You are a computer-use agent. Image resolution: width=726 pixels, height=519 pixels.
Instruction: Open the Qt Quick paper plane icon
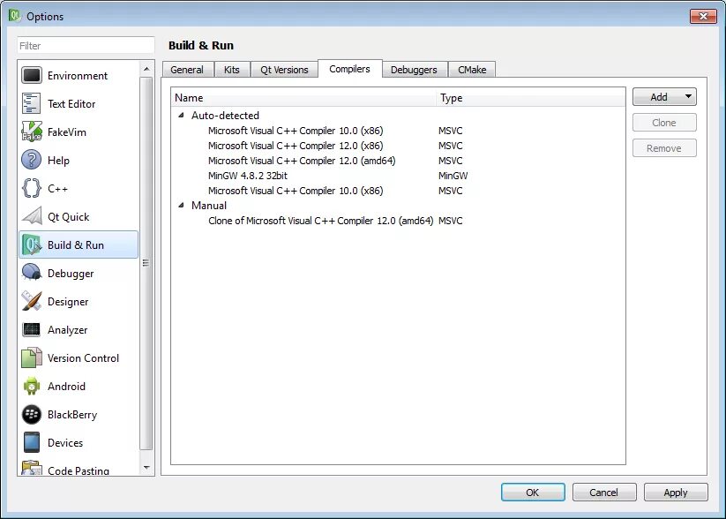pyautogui.click(x=32, y=217)
